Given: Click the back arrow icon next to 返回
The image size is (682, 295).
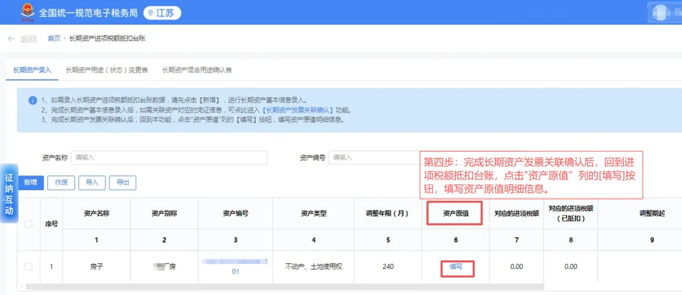Looking at the screenshot, I should (11, 39).
